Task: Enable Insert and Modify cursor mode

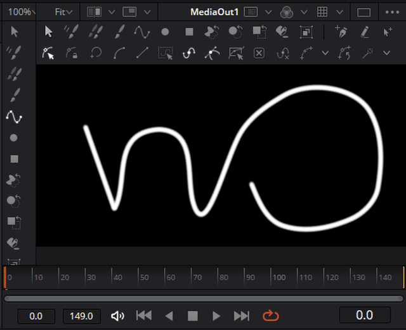Action: click(388, 32)
